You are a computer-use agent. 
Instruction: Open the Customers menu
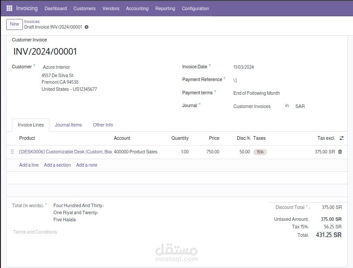(x=84, y=8)
